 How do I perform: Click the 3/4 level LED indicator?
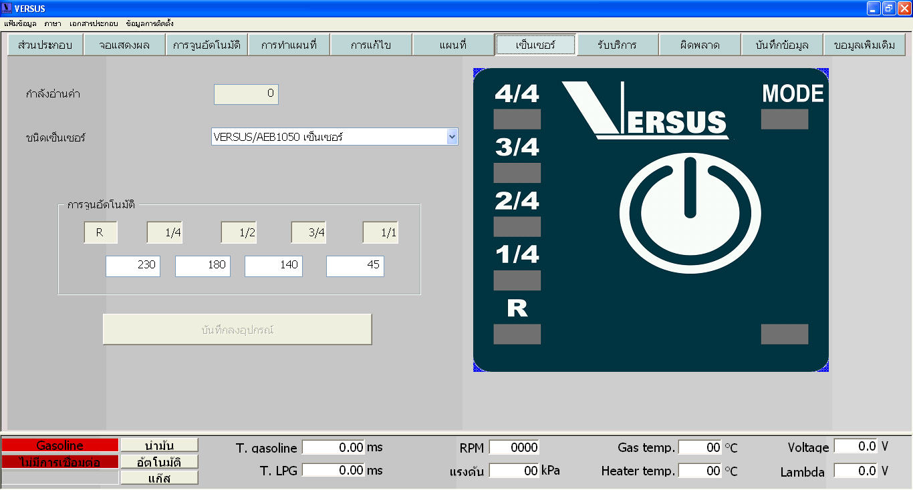(x=517, y=173)
